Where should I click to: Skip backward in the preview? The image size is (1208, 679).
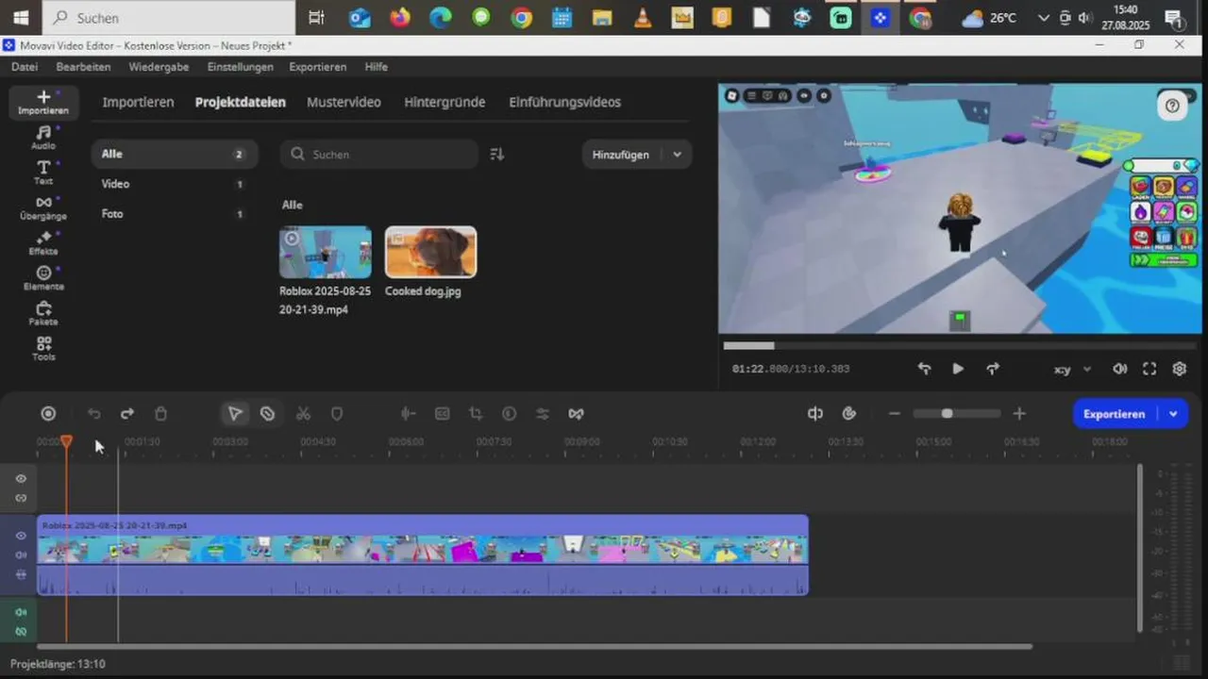pyautogui.click(x=924, y=369)
